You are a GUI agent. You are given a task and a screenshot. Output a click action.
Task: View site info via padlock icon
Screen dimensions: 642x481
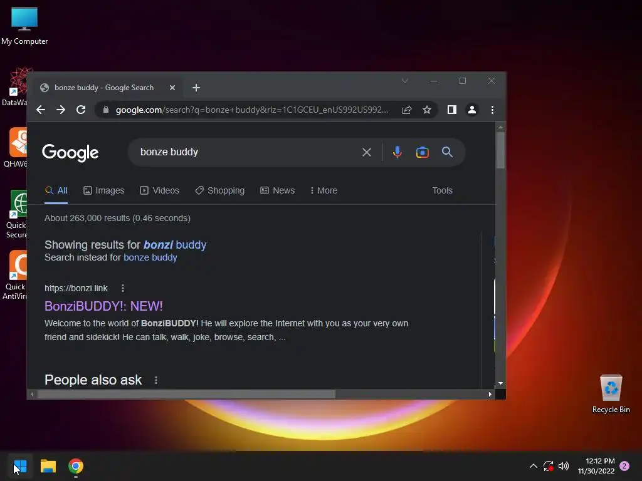coord(106,110)
